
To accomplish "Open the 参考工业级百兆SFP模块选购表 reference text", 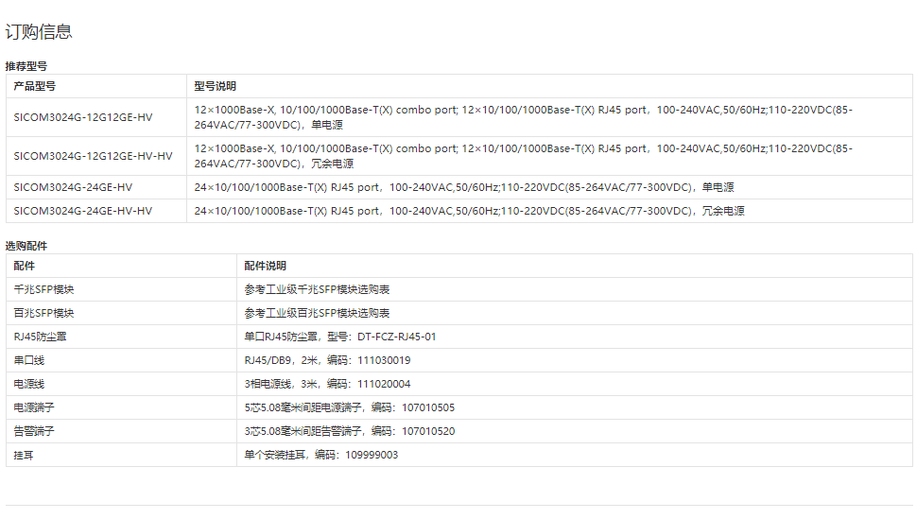I will pyautogui.click(x=317, y=313).
